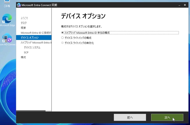190x125 pixels.
Task: Click the disabled デバイス ライトバックの無効化 radio button
Action: [x=62, y=43]
